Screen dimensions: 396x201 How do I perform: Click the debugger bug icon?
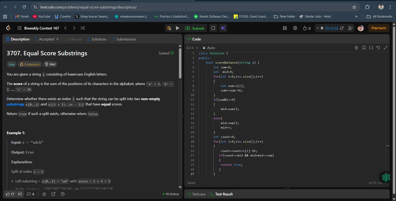coord(169,28)
